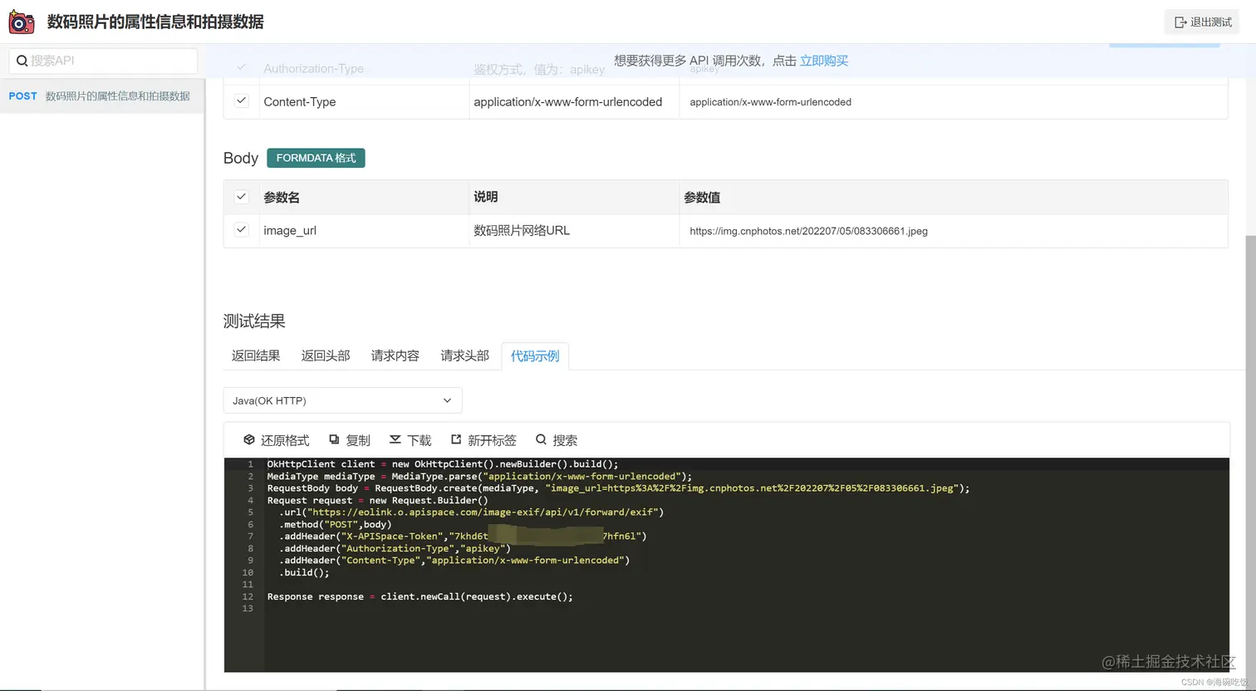Image resolution: width=1256 pixels, height=691 pixels.
Task: Open the 请求内容 tab
Action: click(395, 355)
